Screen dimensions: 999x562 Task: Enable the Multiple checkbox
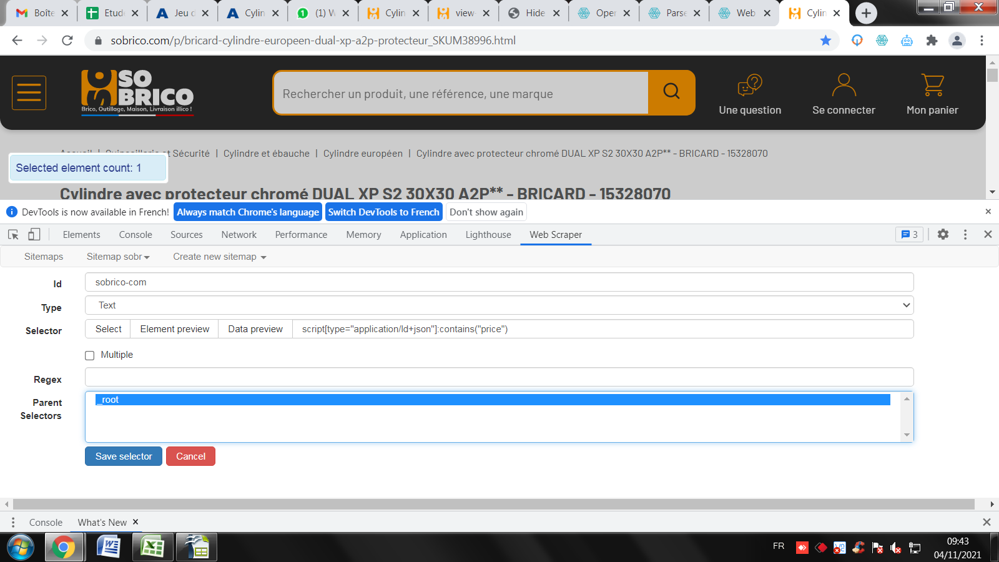(x=90, y=355)
